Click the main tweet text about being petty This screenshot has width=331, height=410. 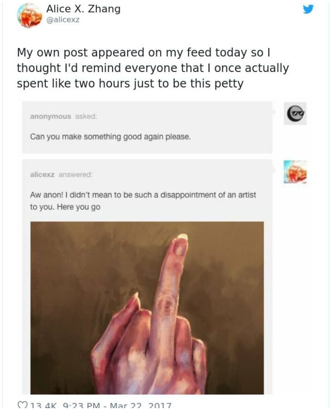(153, 68)
